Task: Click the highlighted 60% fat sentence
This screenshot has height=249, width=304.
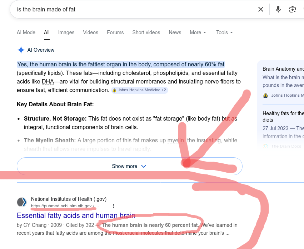Action: click(x=121, y=64)
